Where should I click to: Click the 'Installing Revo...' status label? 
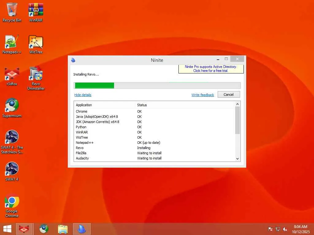(x=86, y=75)
